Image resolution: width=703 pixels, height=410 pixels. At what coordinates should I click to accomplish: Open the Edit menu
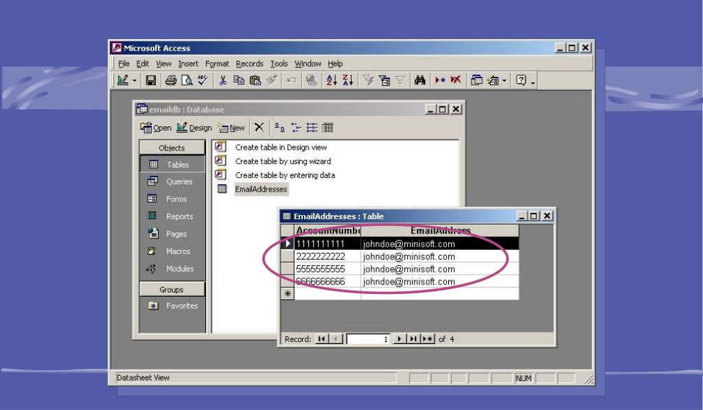point(143,64)
